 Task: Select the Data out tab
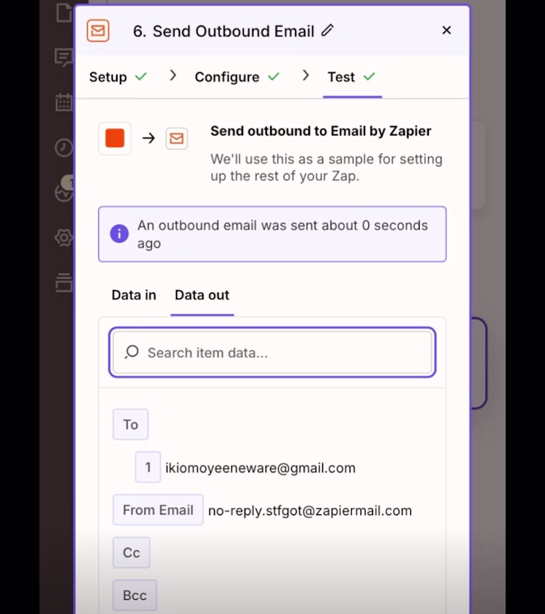point(202,295)
